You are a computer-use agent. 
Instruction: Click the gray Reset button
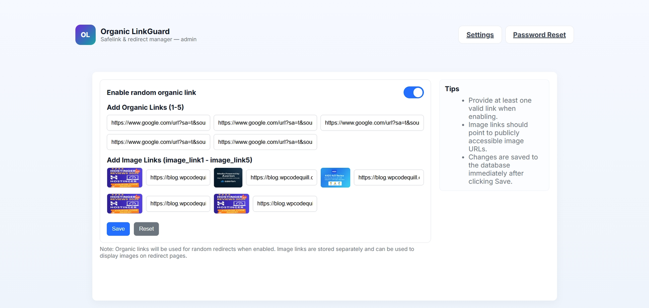coord(146,229)
